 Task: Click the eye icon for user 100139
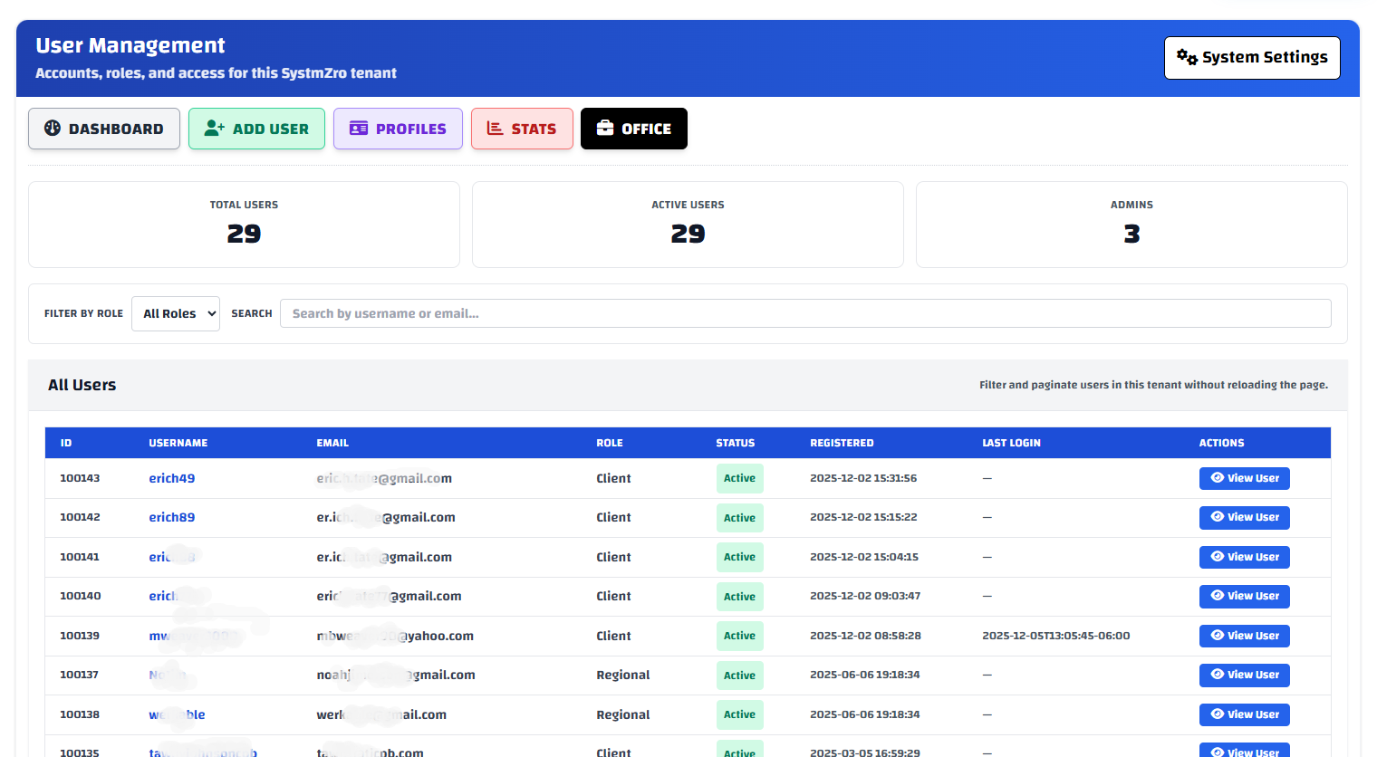pos(1218,636)
